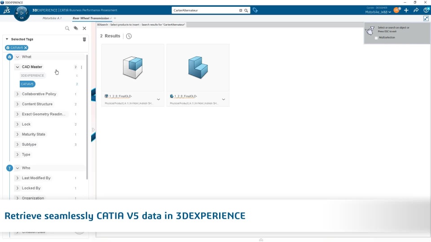The height and width of the screenshot is (242, 431).
Task: Collapse the Selected Tags section
Action: pyautogui.click(x=7, y=39)
